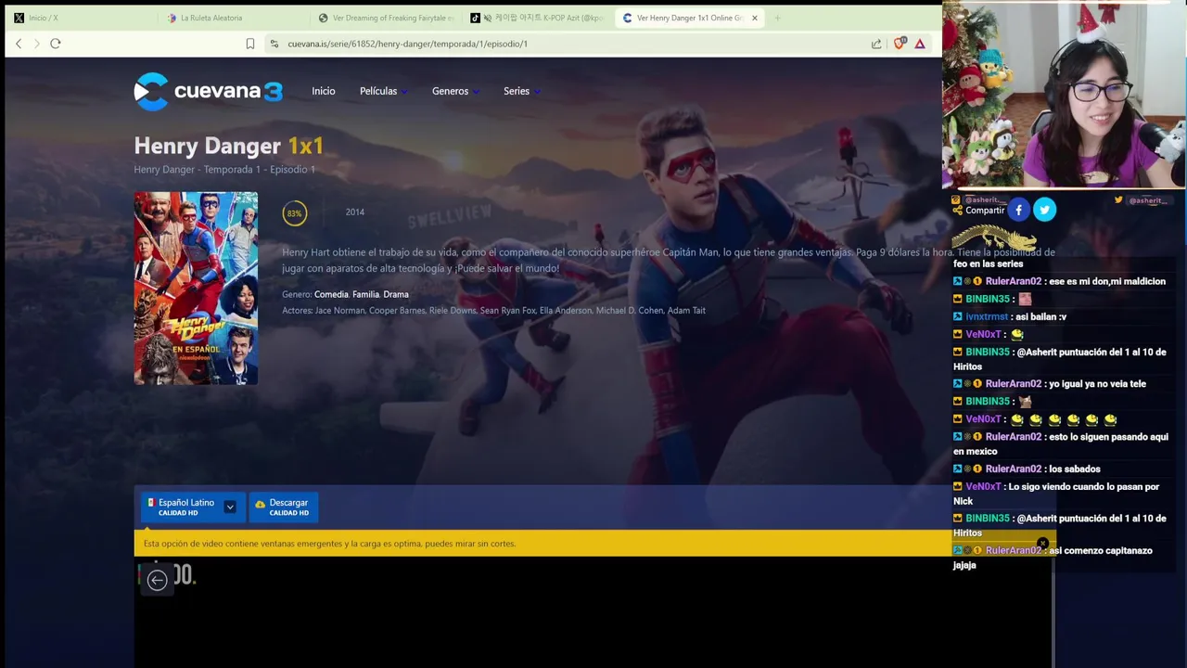
Task: Click the cuevana3 logo
Action: [x=208, y=91]
